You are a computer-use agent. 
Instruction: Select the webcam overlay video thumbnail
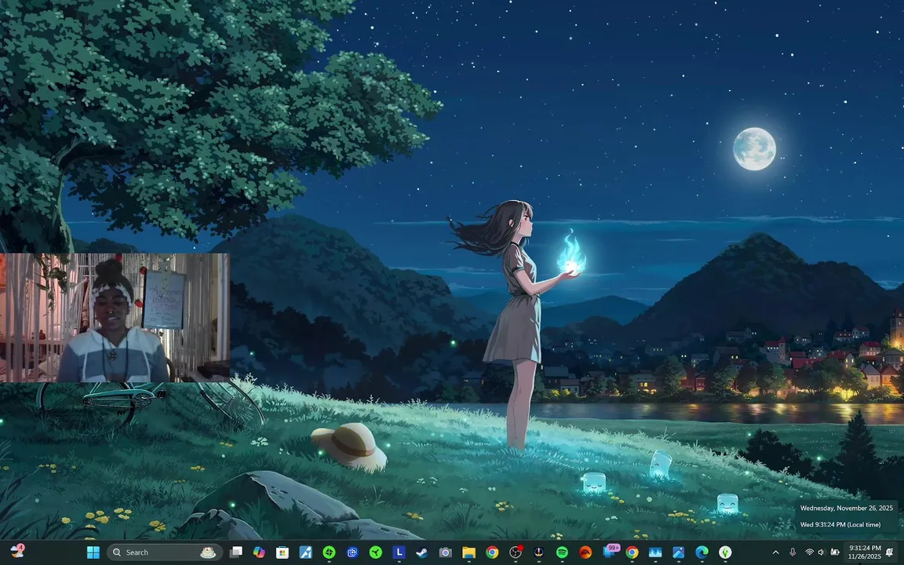pyautogui.click(x=115, y=318)
